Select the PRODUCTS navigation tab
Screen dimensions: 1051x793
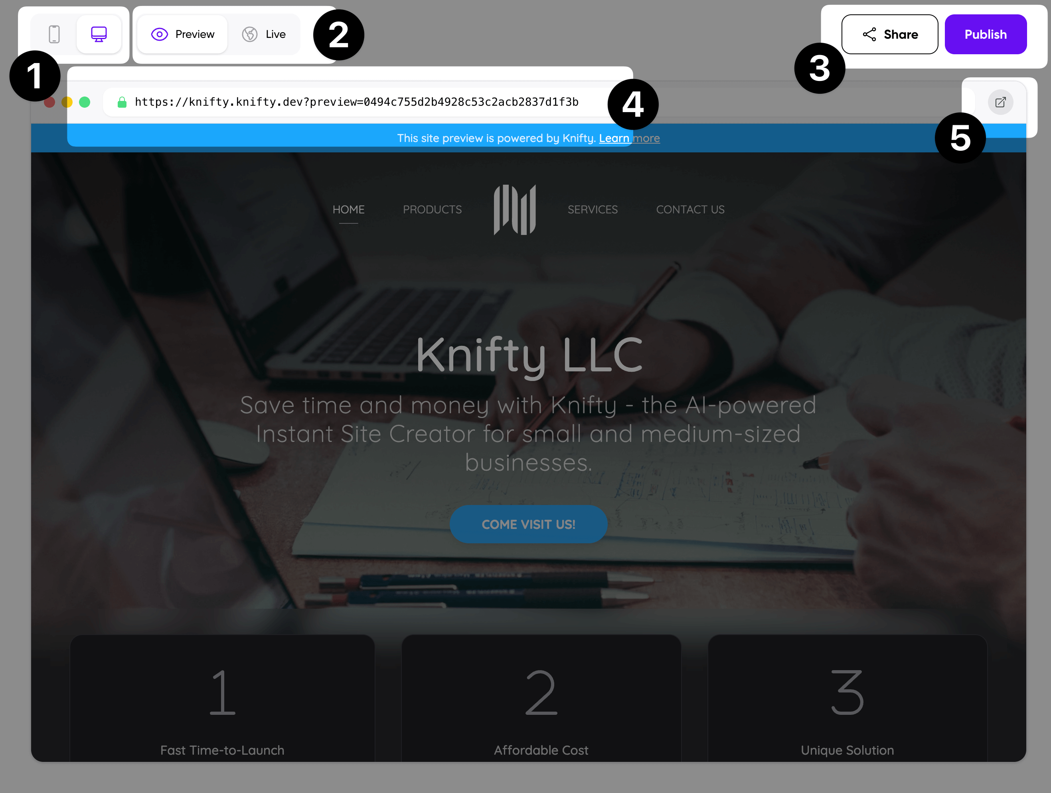[x=432, y=209]
